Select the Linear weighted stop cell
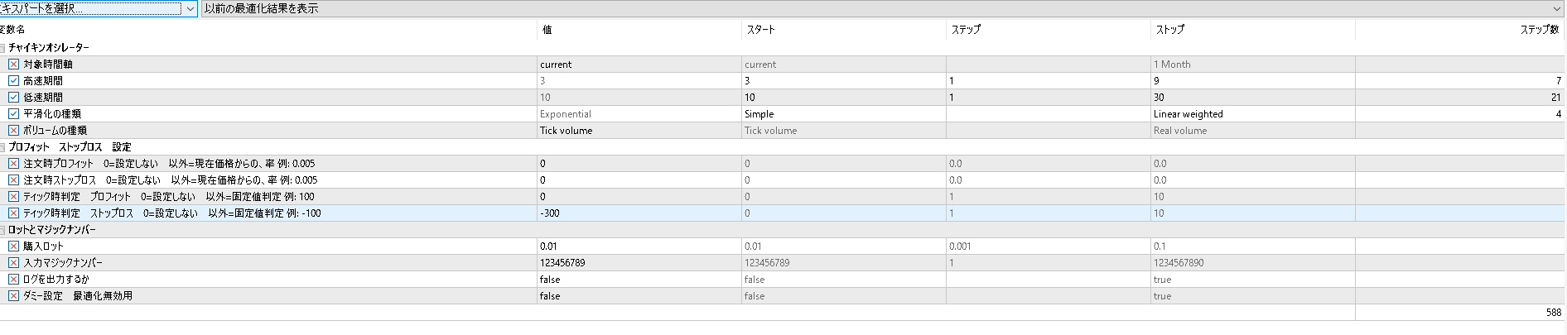The width and height of the screenshot is (1567, 335). click(1253, 114)
